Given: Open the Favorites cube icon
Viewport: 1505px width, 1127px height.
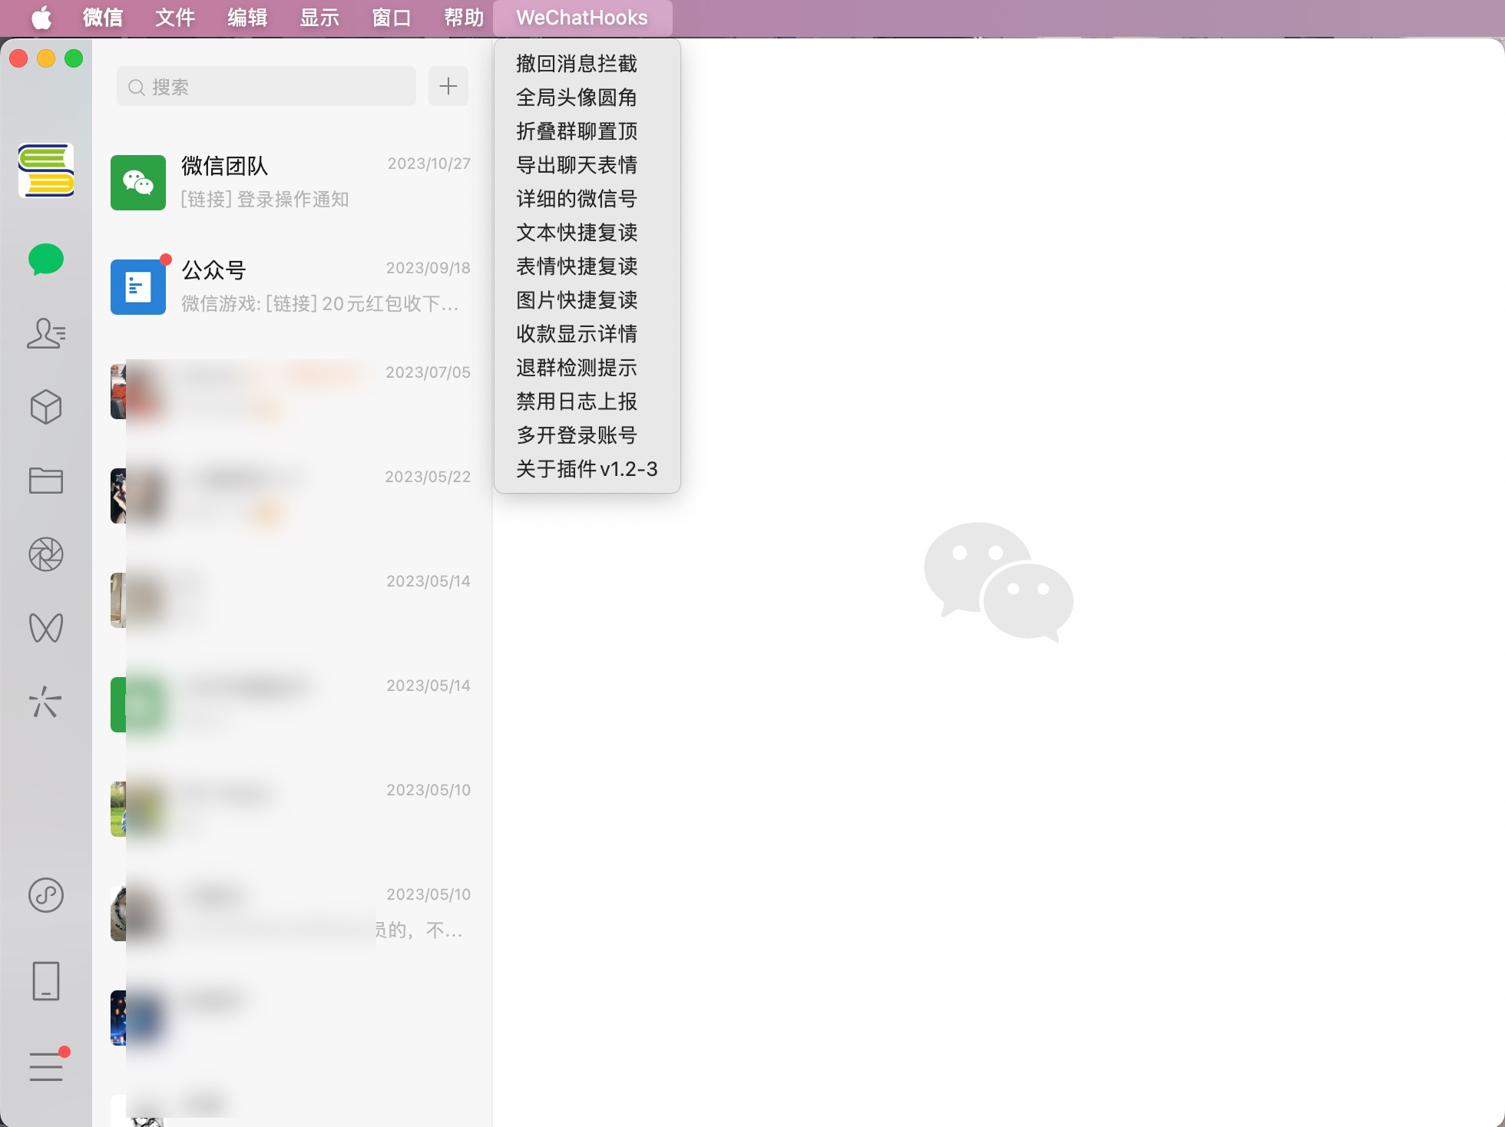Looking at the screenshot, I should 46,407.
